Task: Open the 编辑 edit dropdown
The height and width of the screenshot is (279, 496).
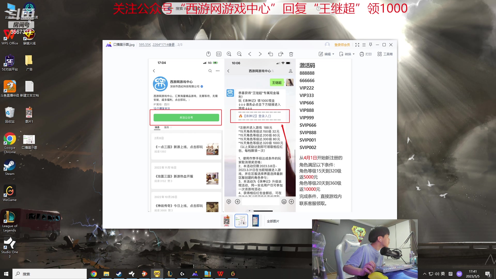Action: point(327,54)
